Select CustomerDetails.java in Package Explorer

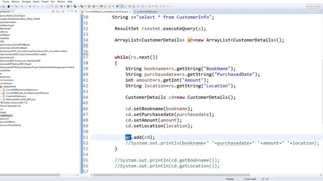(x=16, y=96)
